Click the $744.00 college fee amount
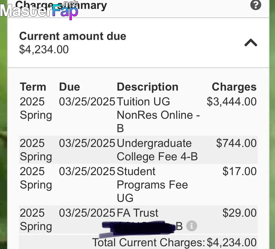Screen dimensions: 275x249 pos(236,143)
